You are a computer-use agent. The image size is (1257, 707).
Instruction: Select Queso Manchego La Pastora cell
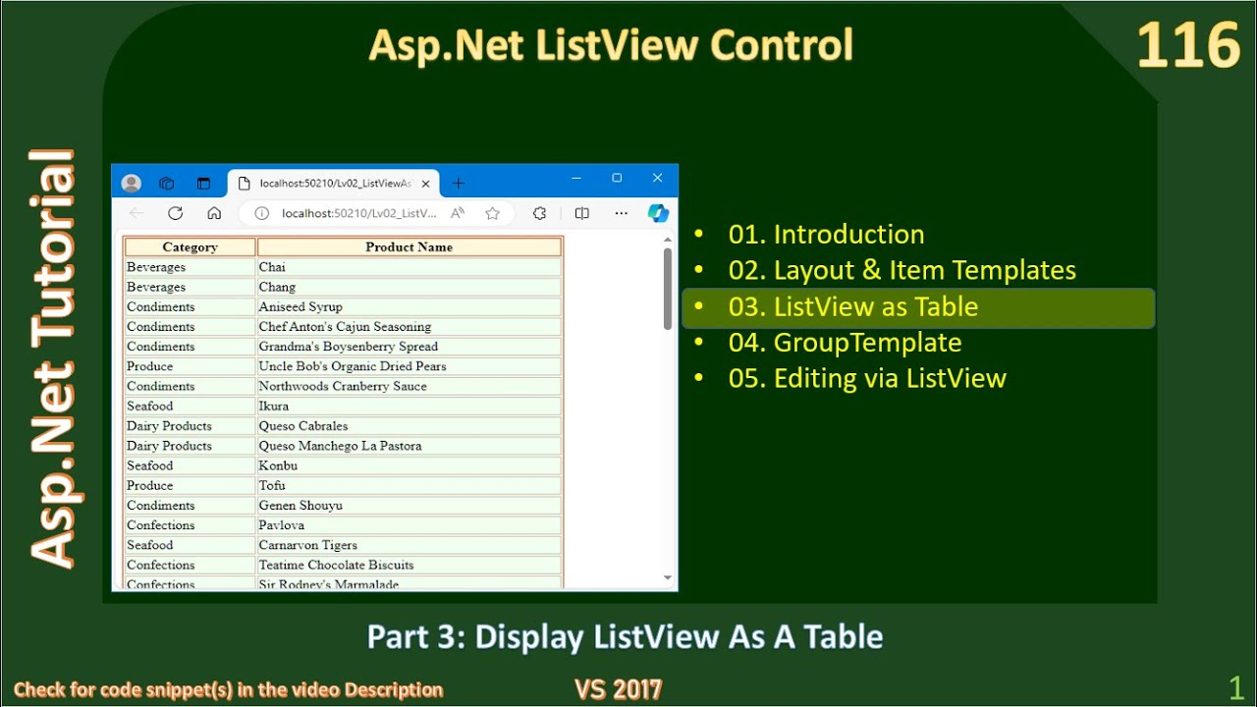pos(410,446)
